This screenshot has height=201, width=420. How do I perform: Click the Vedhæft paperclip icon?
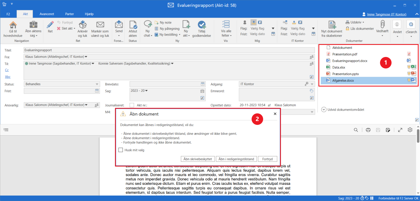pos(382,25)
